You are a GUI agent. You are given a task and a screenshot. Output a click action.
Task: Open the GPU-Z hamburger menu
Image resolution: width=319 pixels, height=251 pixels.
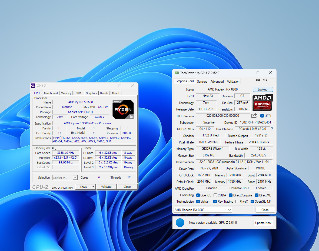[x=272, y=80]
